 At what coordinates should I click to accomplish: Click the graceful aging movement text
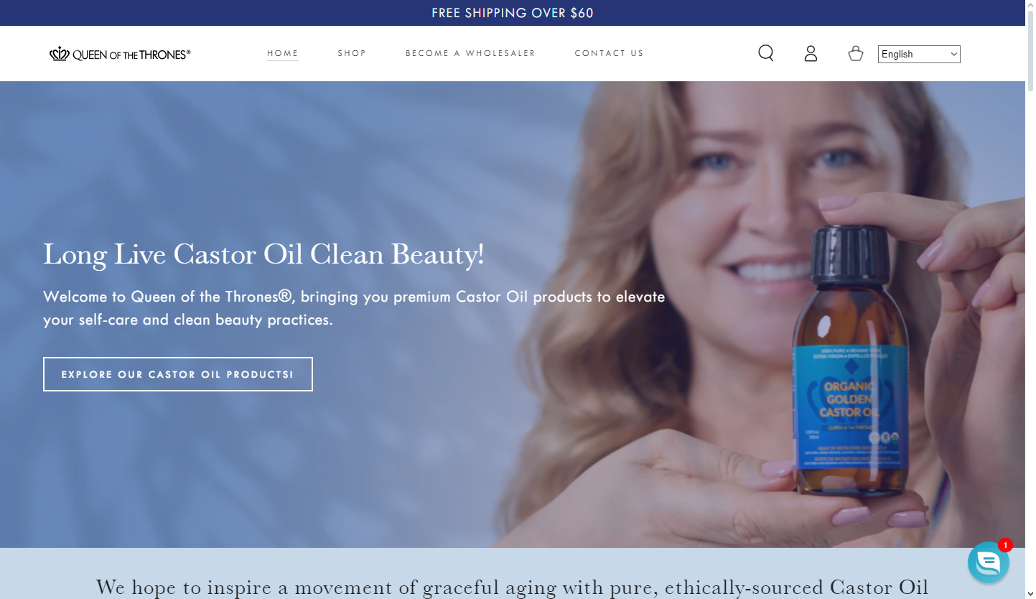click(513, 587)
